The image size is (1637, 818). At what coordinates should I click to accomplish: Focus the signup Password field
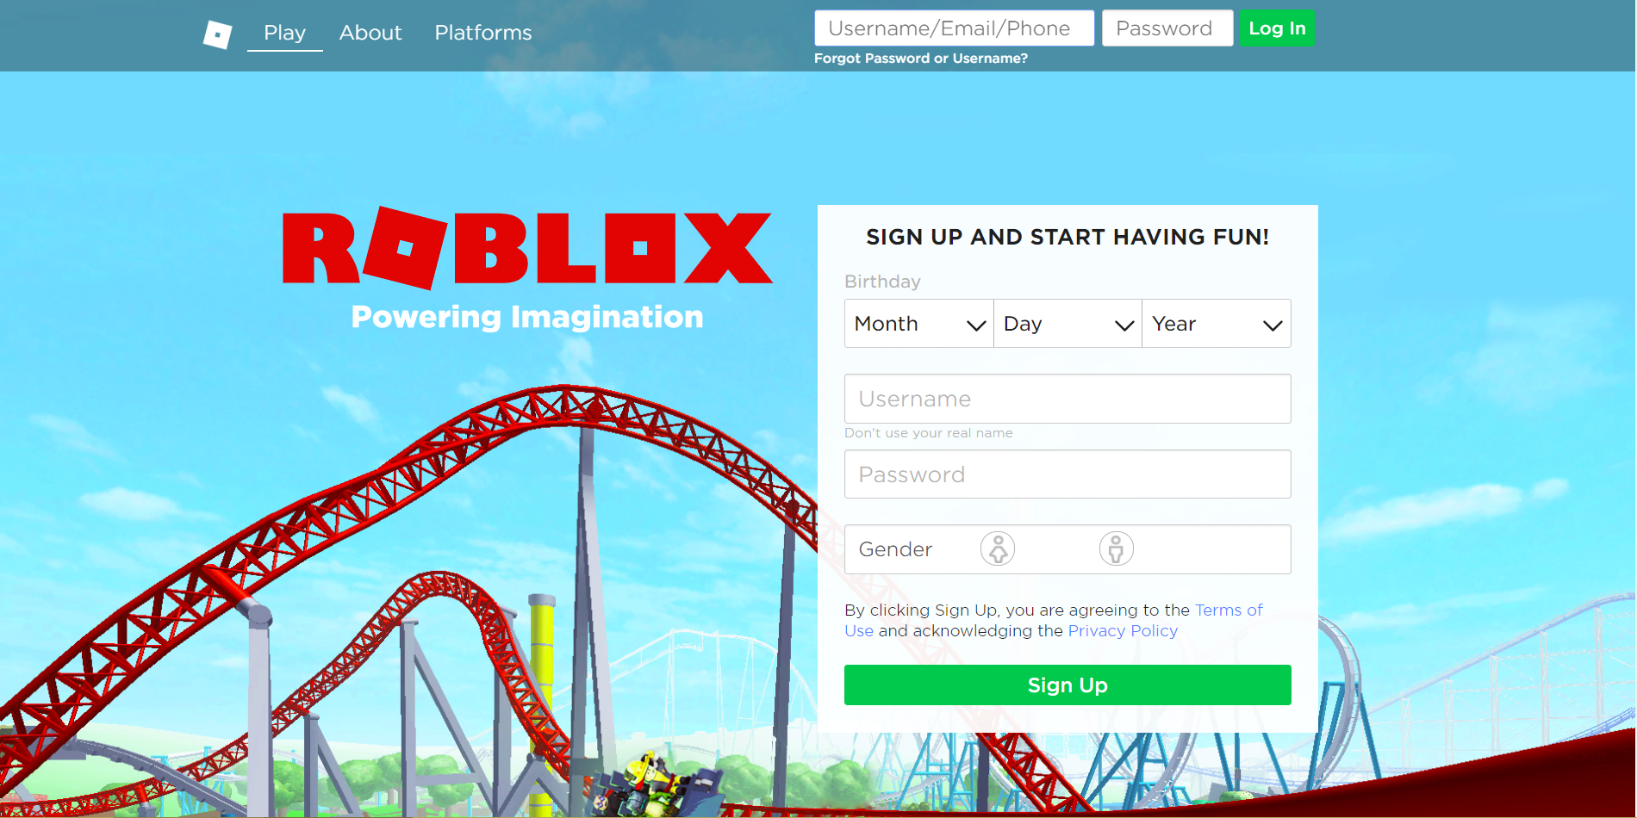pos(1067,474)
